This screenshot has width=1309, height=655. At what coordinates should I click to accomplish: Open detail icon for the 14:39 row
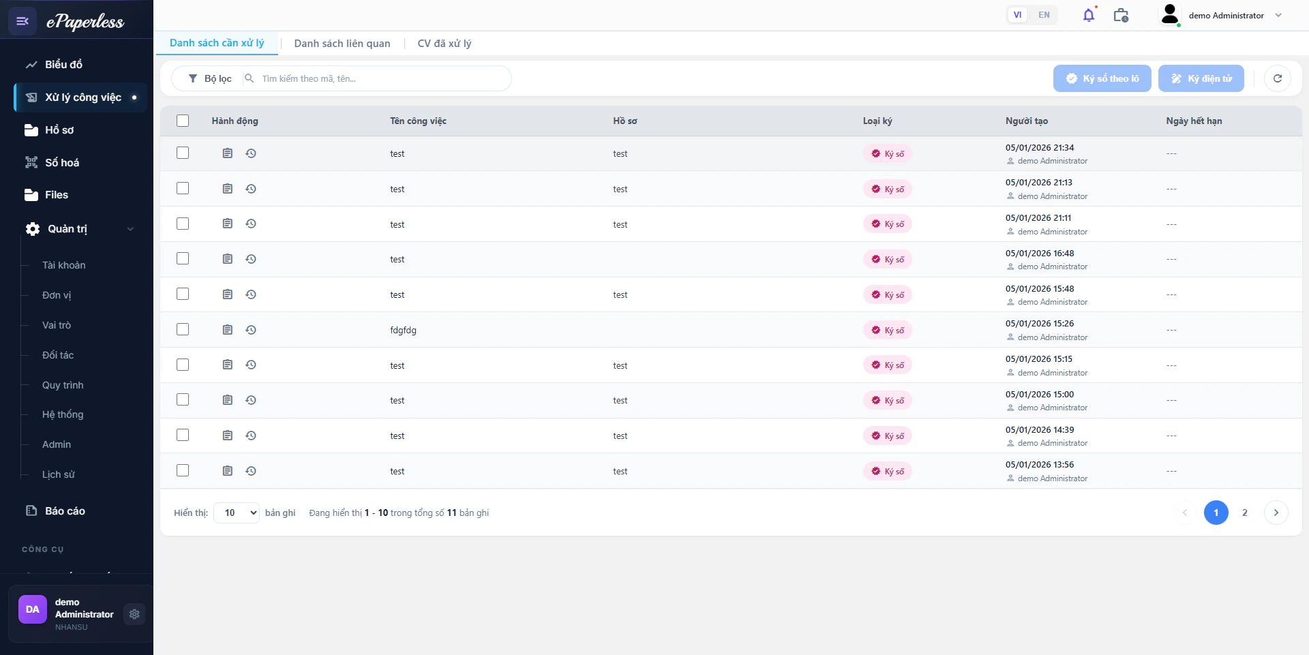click(x=228, y=436)
